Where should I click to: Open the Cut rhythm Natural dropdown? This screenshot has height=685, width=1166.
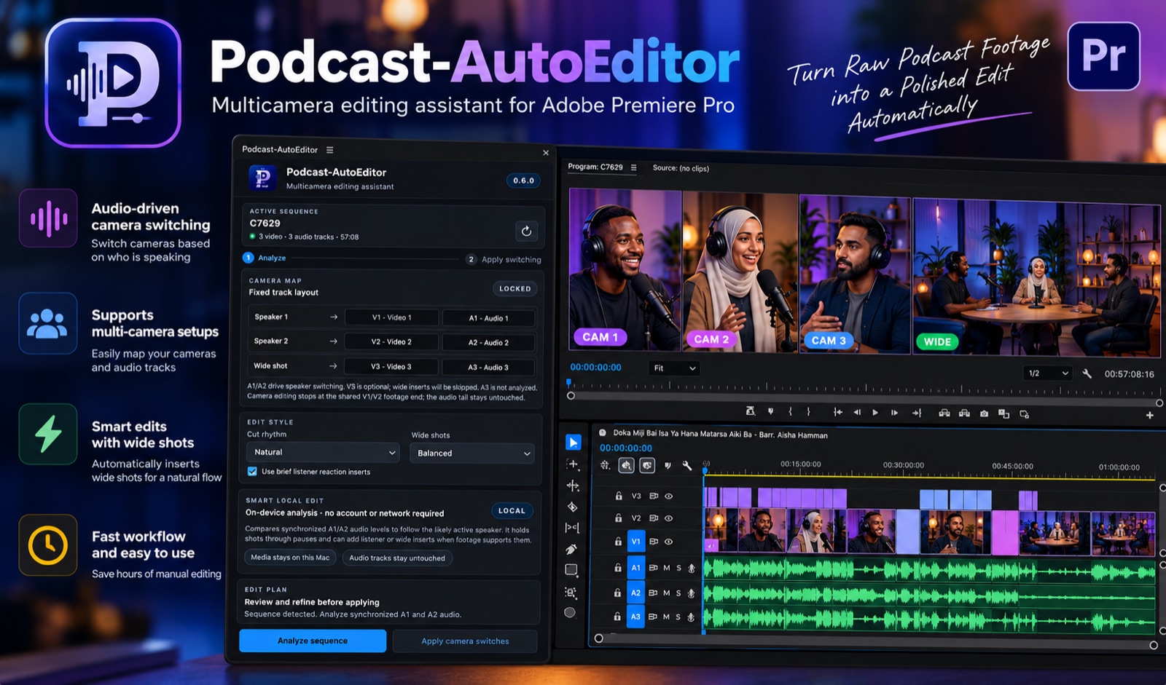pyautogui.click(x=323, y=453)
